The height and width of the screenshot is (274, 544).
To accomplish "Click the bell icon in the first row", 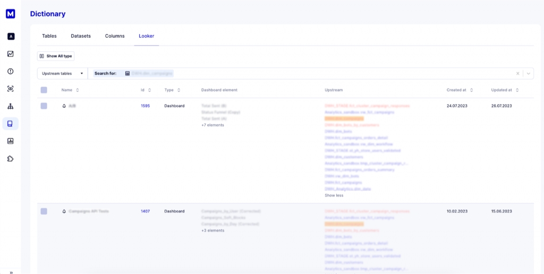I will (x=64, y=106).
